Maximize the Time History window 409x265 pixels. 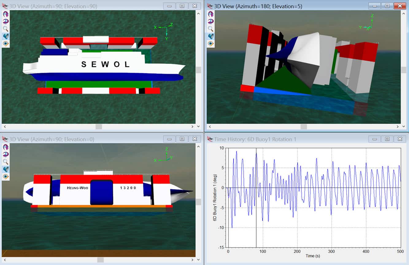pyautogui.click(x=387, y=139)
